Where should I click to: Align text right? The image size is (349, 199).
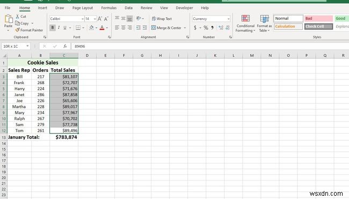point(129,27)
